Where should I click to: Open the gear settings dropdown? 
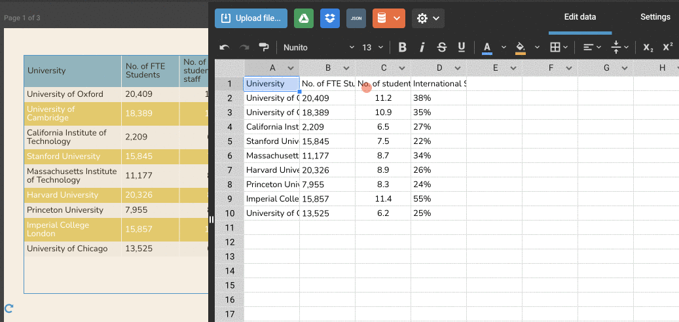(428, 18)
